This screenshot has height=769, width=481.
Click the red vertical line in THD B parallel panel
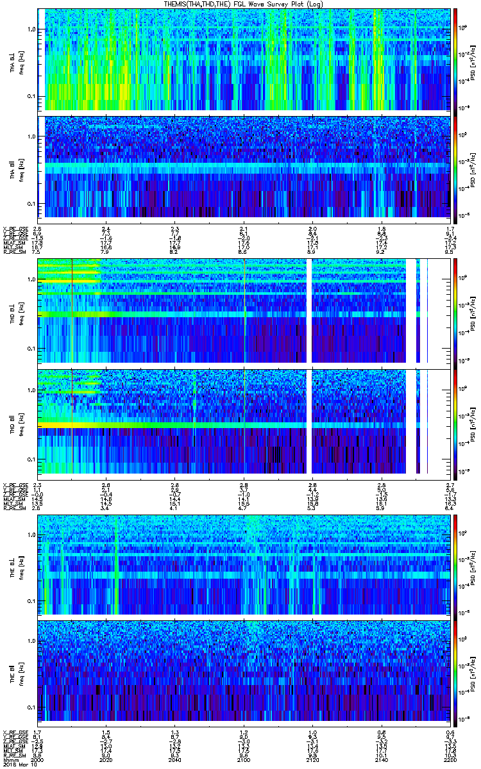click(x=72, y=421)
